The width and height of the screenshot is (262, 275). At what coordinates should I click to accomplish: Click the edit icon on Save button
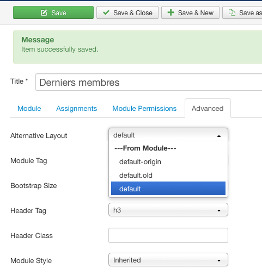[x=44, y=12]
